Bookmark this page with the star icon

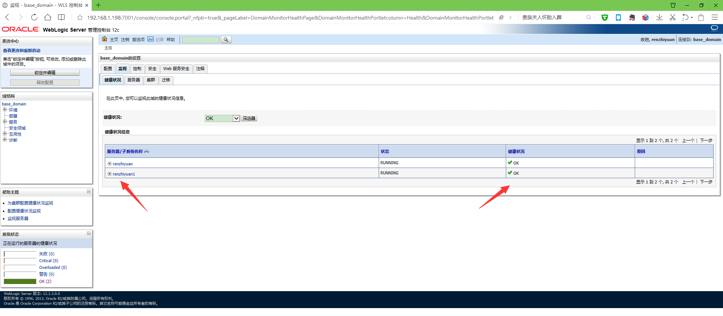80,17
